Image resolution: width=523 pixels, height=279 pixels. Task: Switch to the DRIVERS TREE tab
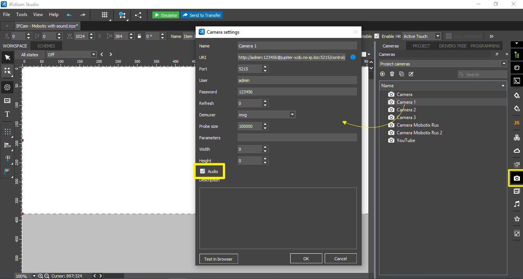[x=453, y=46]
